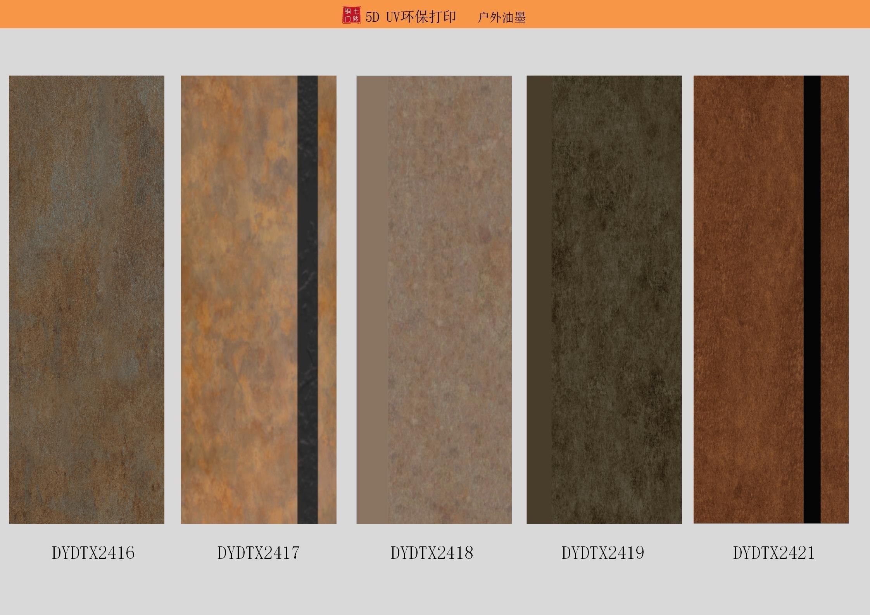Viewport: 870px width, 615px height.
Task: Click the solid tan strip of DYDTX2418
Action: point(372,299)
